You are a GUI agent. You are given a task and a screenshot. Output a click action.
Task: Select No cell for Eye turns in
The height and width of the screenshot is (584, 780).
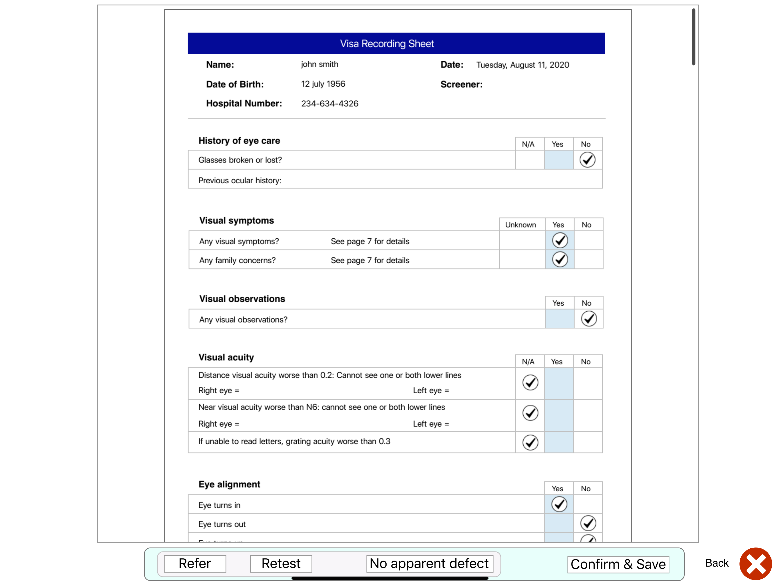coord(588,504)
